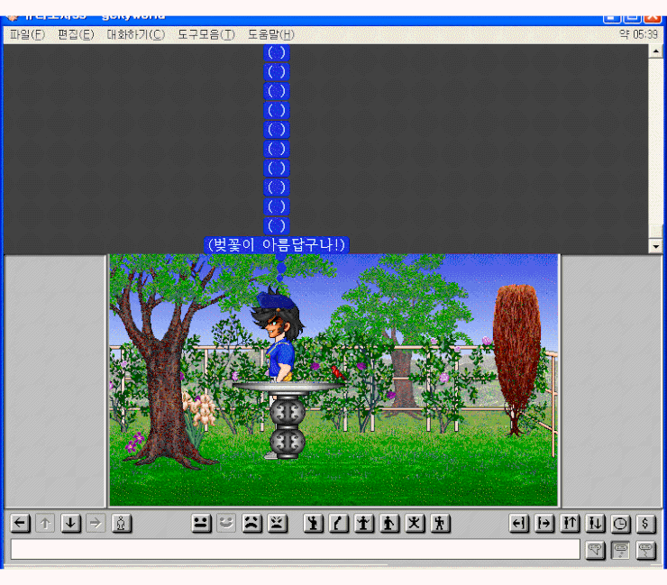The image size is (667, 585).
Task: Toggle the middle speech bubble mode button
Action: pyautogui.click(x=620, y=550)
